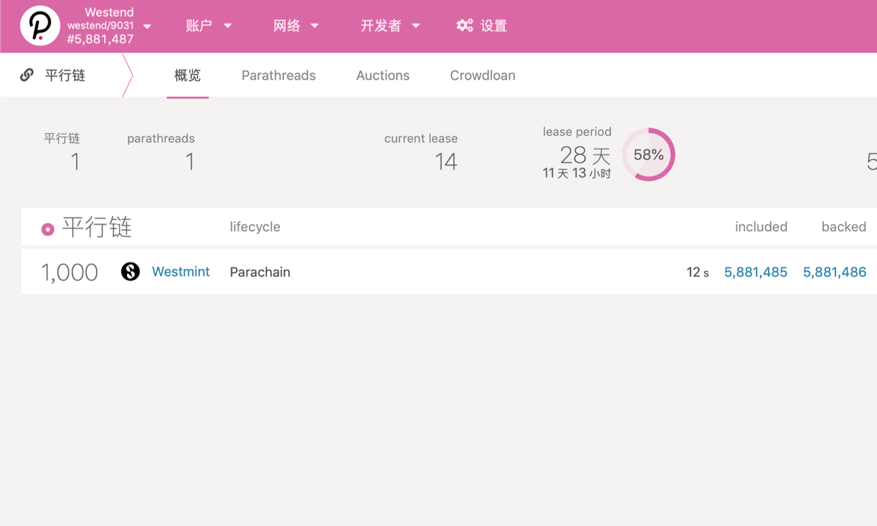Switch to the Crowdloan tab

(483, 75)
